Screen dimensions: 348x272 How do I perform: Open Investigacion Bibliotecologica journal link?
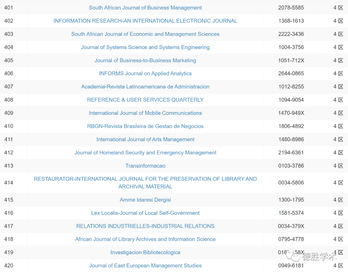(x=145, y=252)
